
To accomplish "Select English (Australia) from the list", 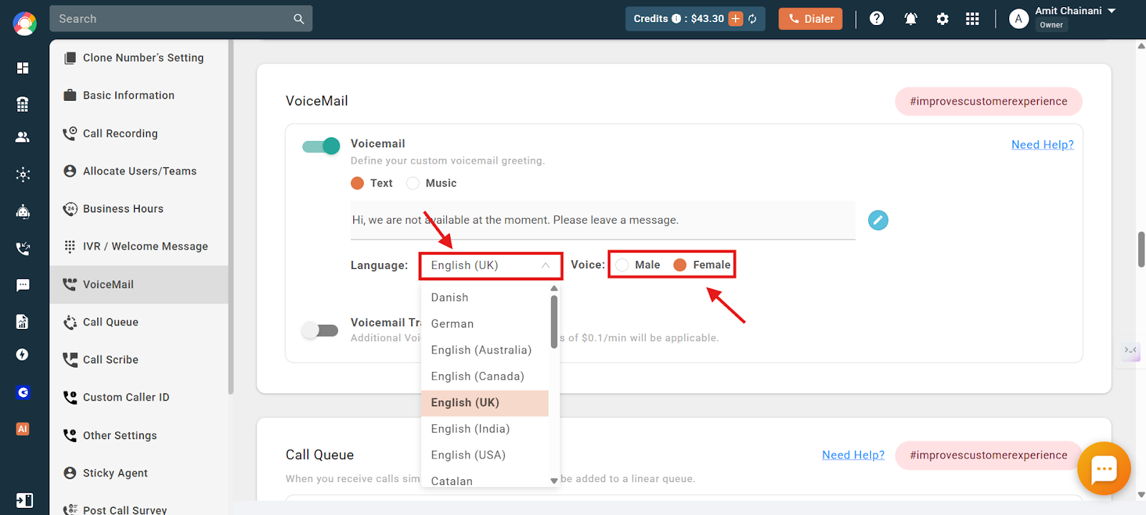I will coord(485,350).
